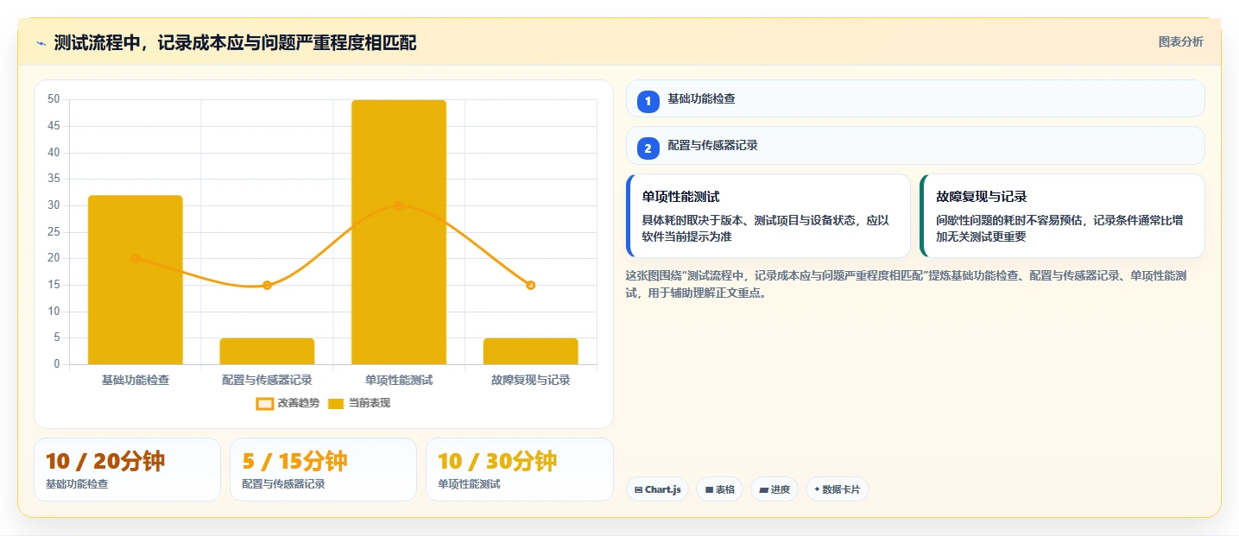The height and width of the screenshot is (536, 1239).
Task: Click the 表格 tag
Action: (x=720, y=489)
